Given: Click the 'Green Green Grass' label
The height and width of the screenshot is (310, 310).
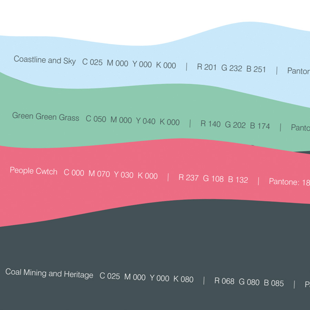Looking at the screenshot, I should 45,117.
